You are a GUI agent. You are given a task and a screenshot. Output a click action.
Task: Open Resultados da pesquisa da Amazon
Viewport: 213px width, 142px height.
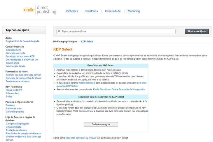tap(24, 134)
